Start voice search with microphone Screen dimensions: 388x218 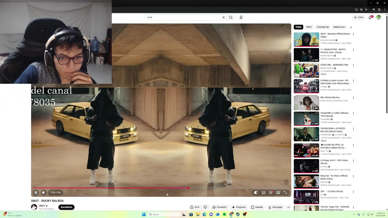pyautogui.click(x=241, y=17)
